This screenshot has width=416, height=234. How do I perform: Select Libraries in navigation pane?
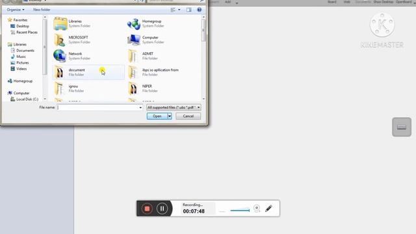click(18, 44)
